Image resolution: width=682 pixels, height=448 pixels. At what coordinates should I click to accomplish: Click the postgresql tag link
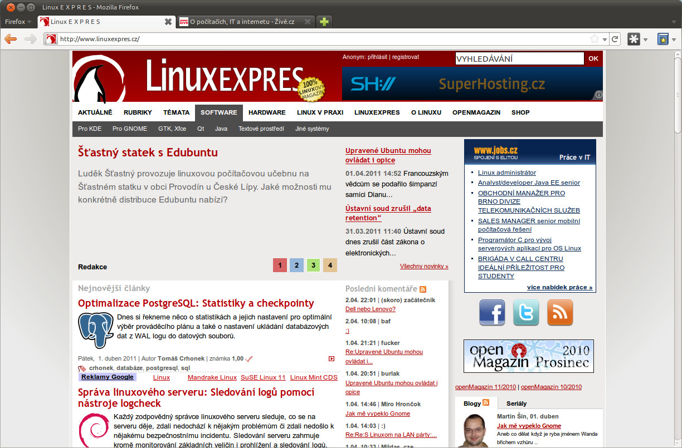tap(162, 368)
